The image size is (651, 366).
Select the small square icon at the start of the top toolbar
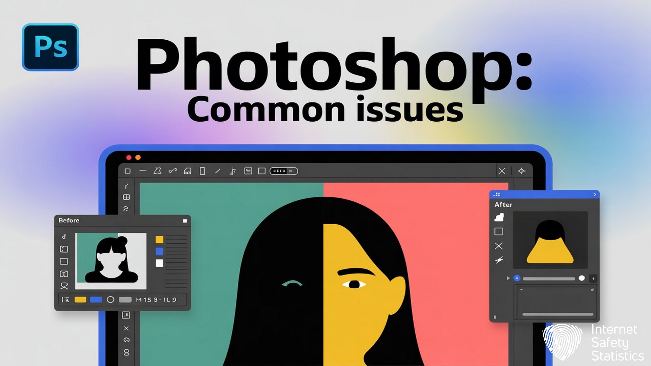tap(127, 171)
